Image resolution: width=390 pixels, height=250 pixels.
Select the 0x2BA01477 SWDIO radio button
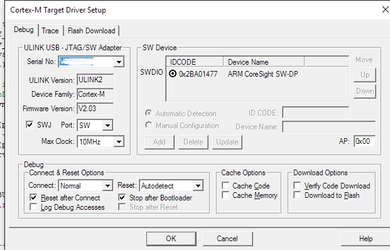172,73
